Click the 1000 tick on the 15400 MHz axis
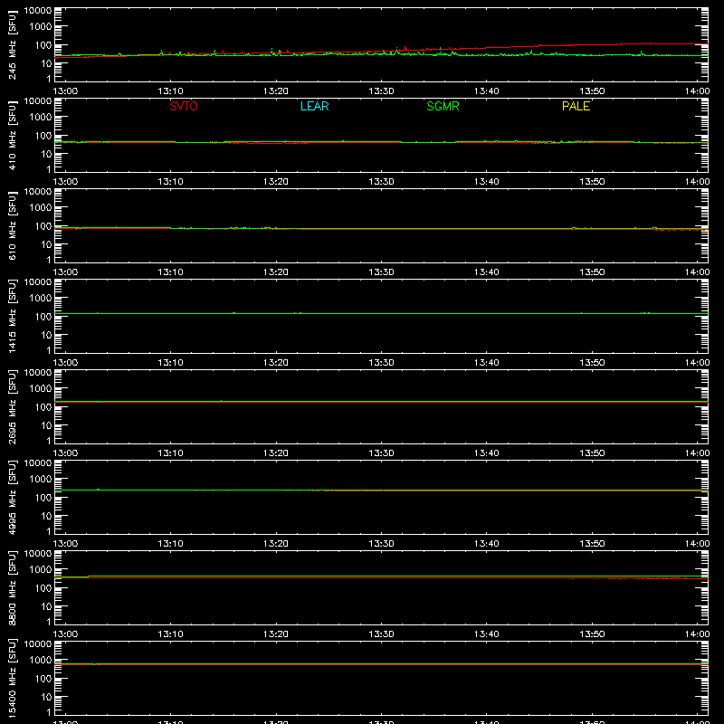The image size is (724, 724). (41, 661)
